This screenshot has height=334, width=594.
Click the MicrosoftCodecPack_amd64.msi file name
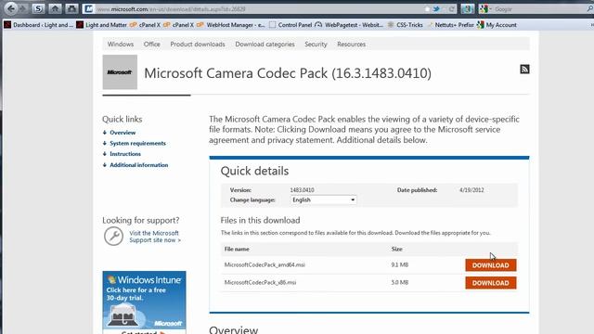[x=265, y=264]
